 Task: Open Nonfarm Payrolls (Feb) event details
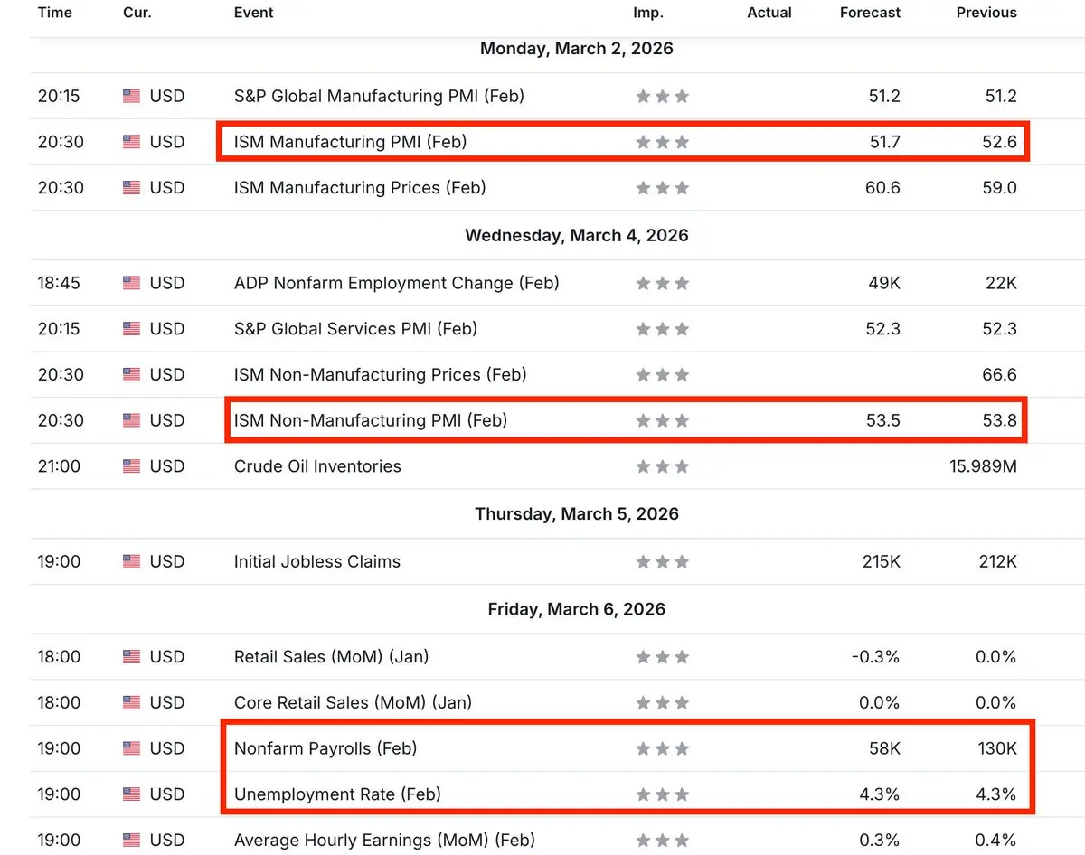click(x=325, y=748)
